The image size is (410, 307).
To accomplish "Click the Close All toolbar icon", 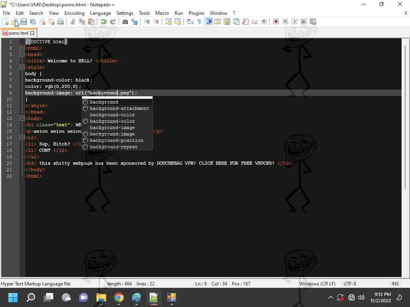I will (51, 22).
